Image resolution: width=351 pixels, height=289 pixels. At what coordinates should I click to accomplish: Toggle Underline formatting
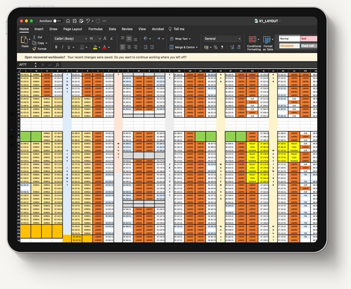69,47
